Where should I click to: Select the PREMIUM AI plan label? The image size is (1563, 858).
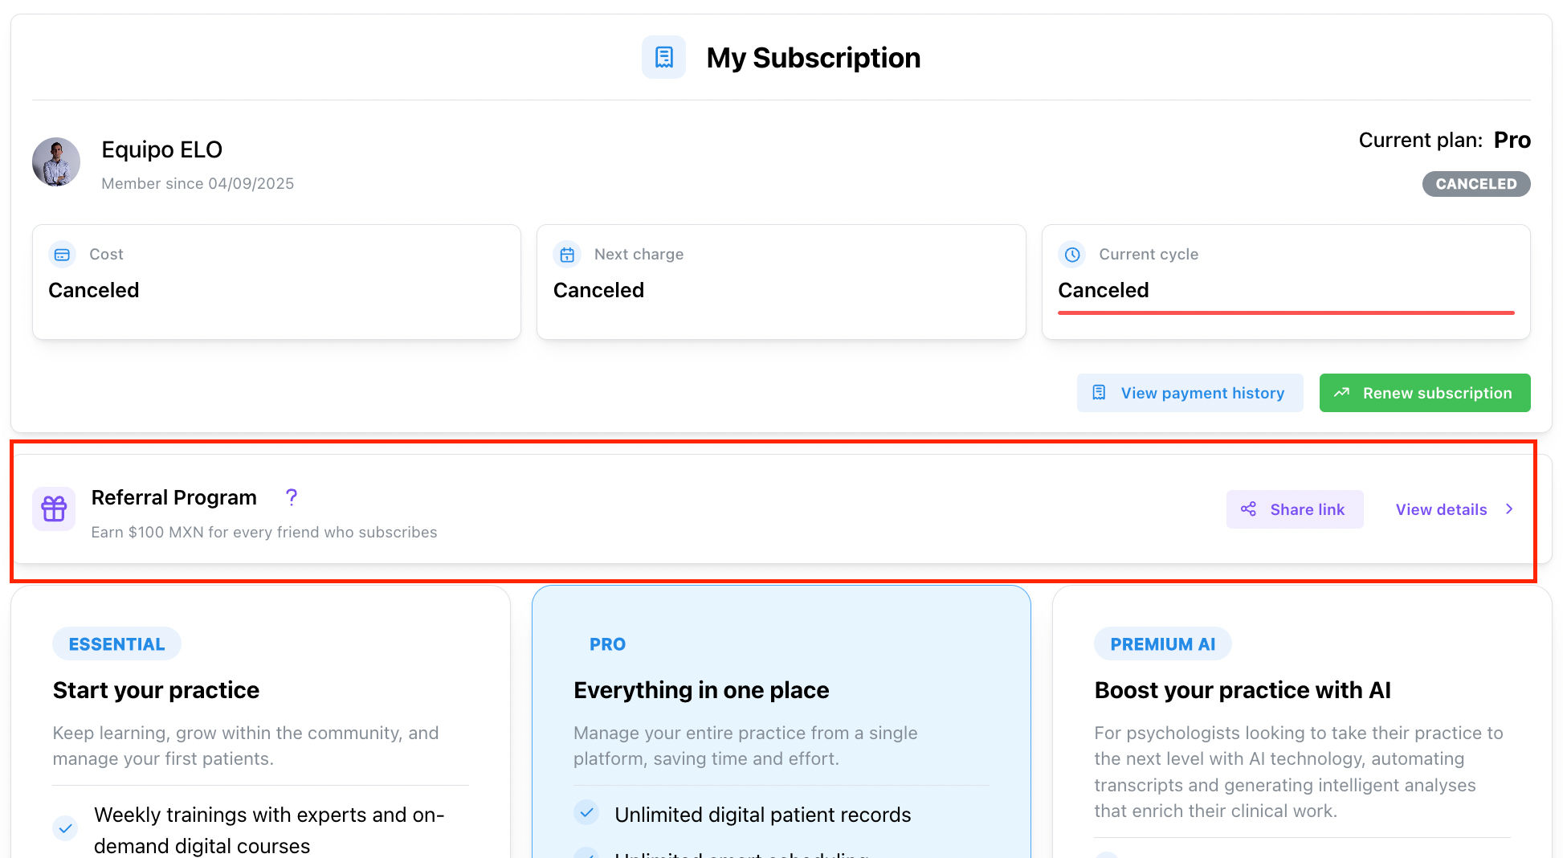(x=1162, y=644)
